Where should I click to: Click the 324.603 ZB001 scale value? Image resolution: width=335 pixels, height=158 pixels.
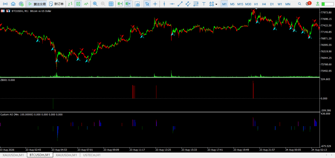click(x=326, y=79)
